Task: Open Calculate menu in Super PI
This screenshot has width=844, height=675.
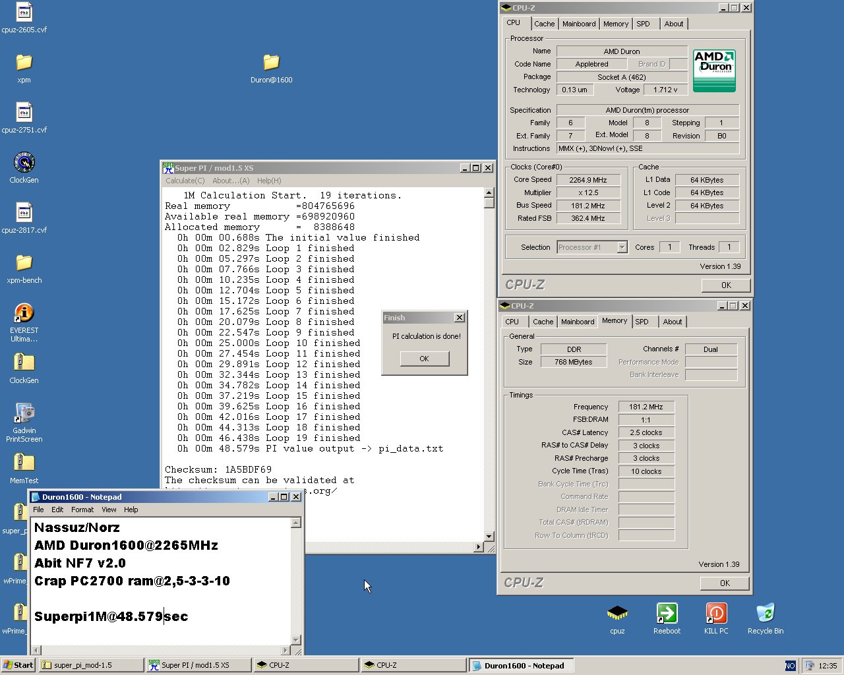Action: coord(185,181)
